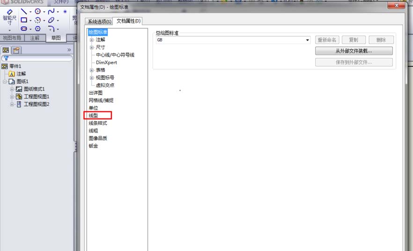Viewport: 413px width, 251px height.
Task: Switch to the 草图 toolbar tab
Action: (x=56, y=38)
